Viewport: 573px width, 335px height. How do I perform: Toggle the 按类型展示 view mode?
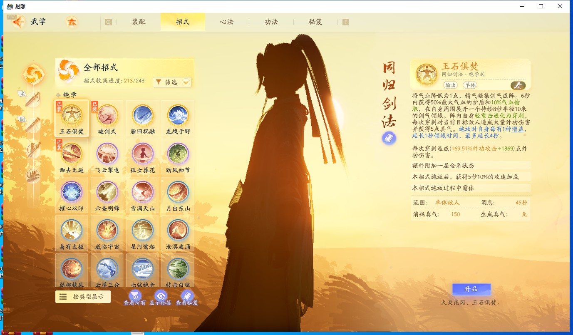click(83, 297)
